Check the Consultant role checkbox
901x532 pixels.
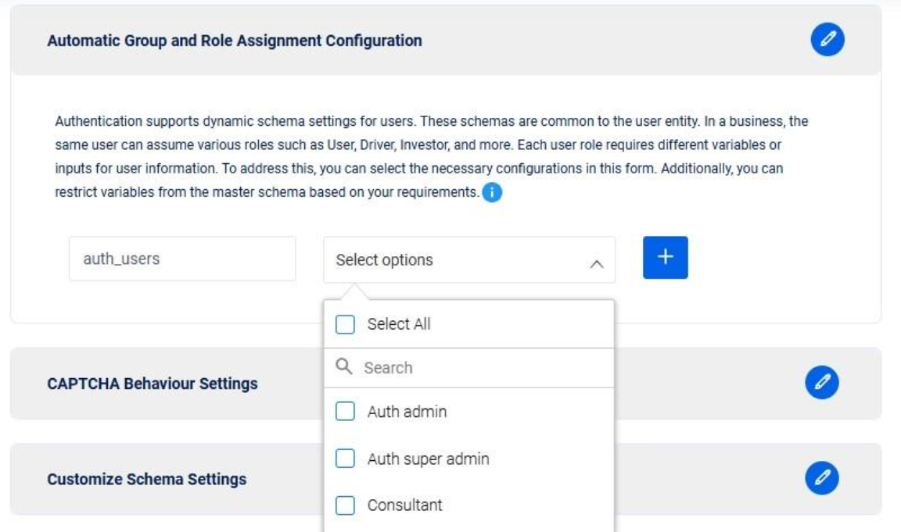345,505
